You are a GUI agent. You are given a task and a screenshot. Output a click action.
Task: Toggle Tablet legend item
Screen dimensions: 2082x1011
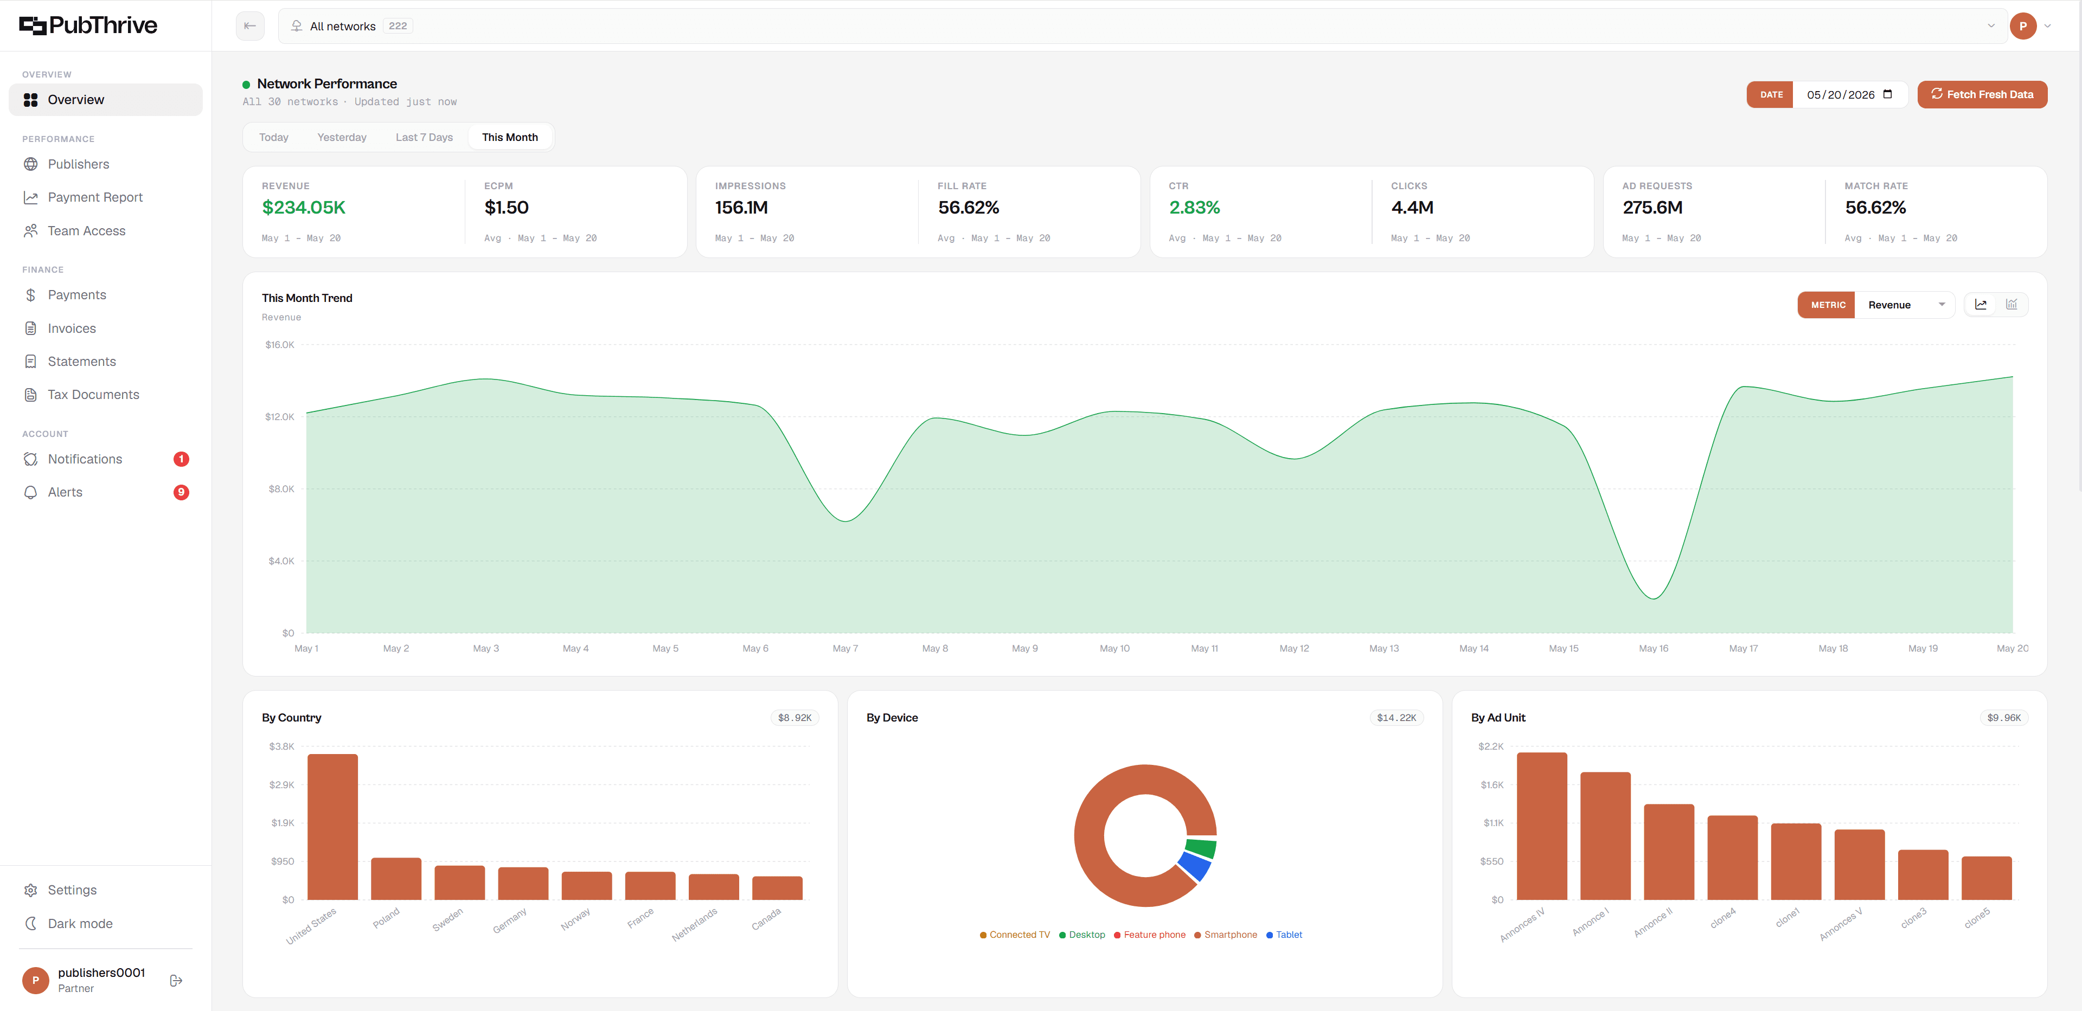coord(1284,935)
